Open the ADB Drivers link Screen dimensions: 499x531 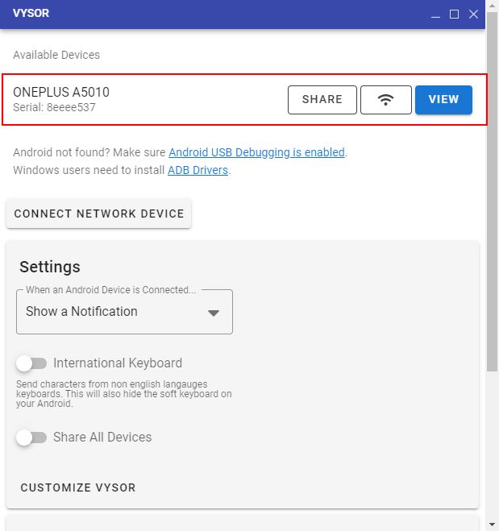pos(198,170)
